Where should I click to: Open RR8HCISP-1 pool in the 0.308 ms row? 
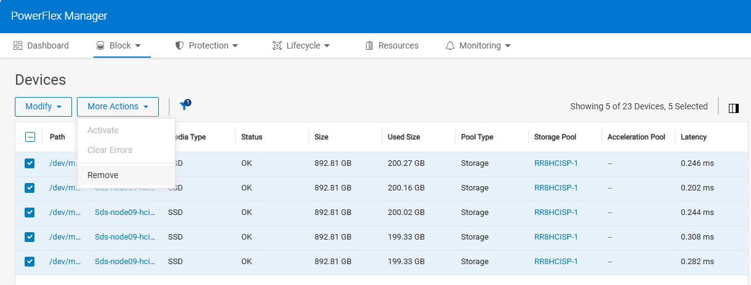coord(556,237)
